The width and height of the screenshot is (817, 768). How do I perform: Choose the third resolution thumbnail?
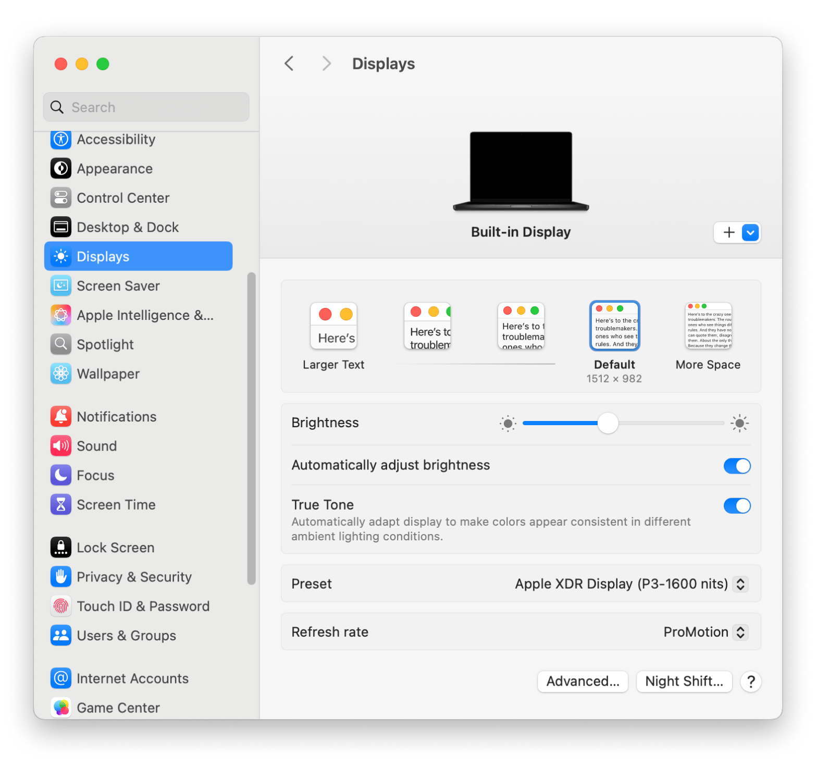coord(521,326)
